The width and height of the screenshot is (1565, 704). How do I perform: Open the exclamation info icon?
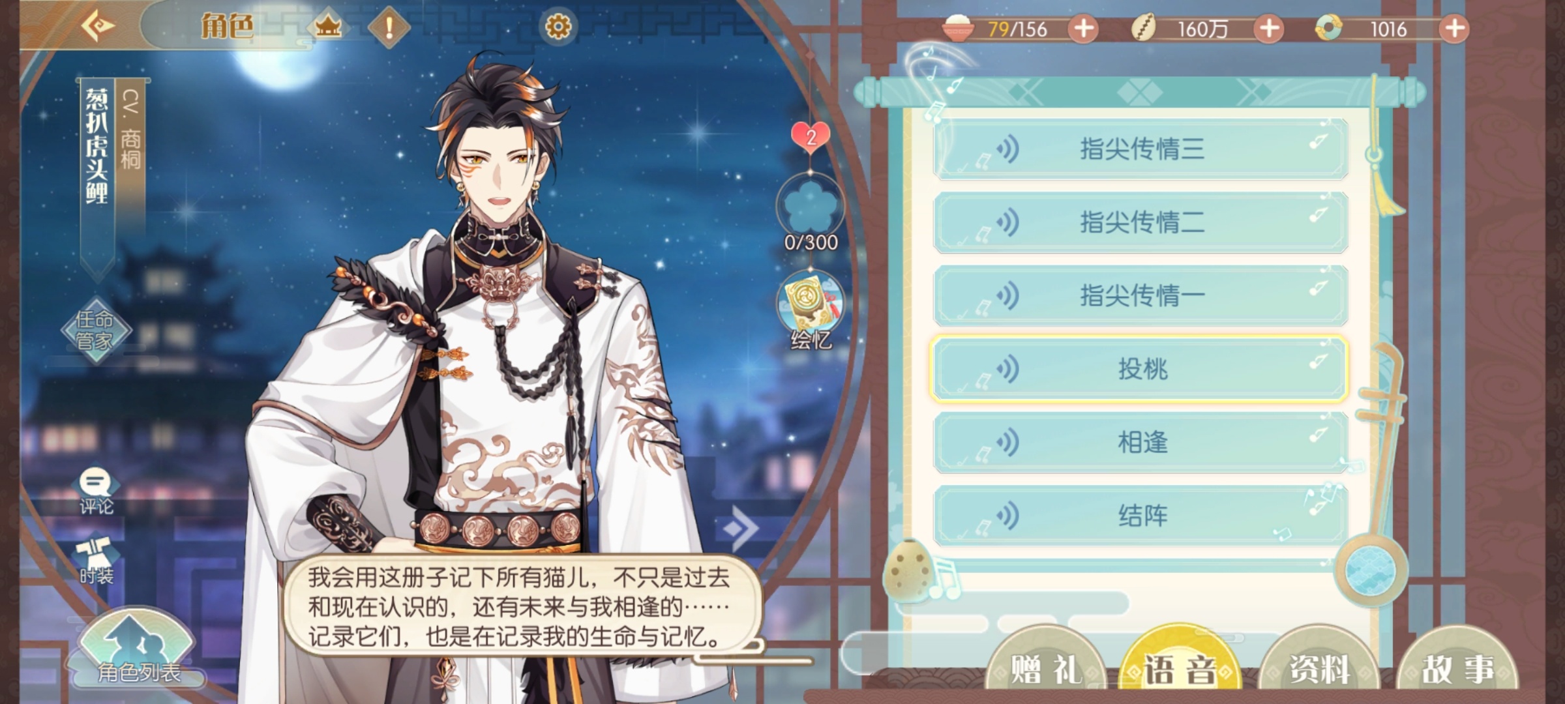(x=389, y=27)
